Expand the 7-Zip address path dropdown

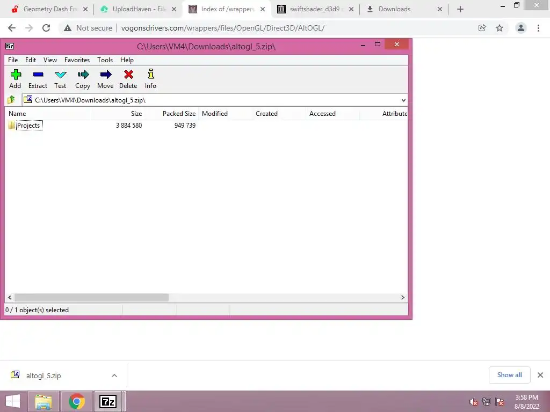pos(403,100)
